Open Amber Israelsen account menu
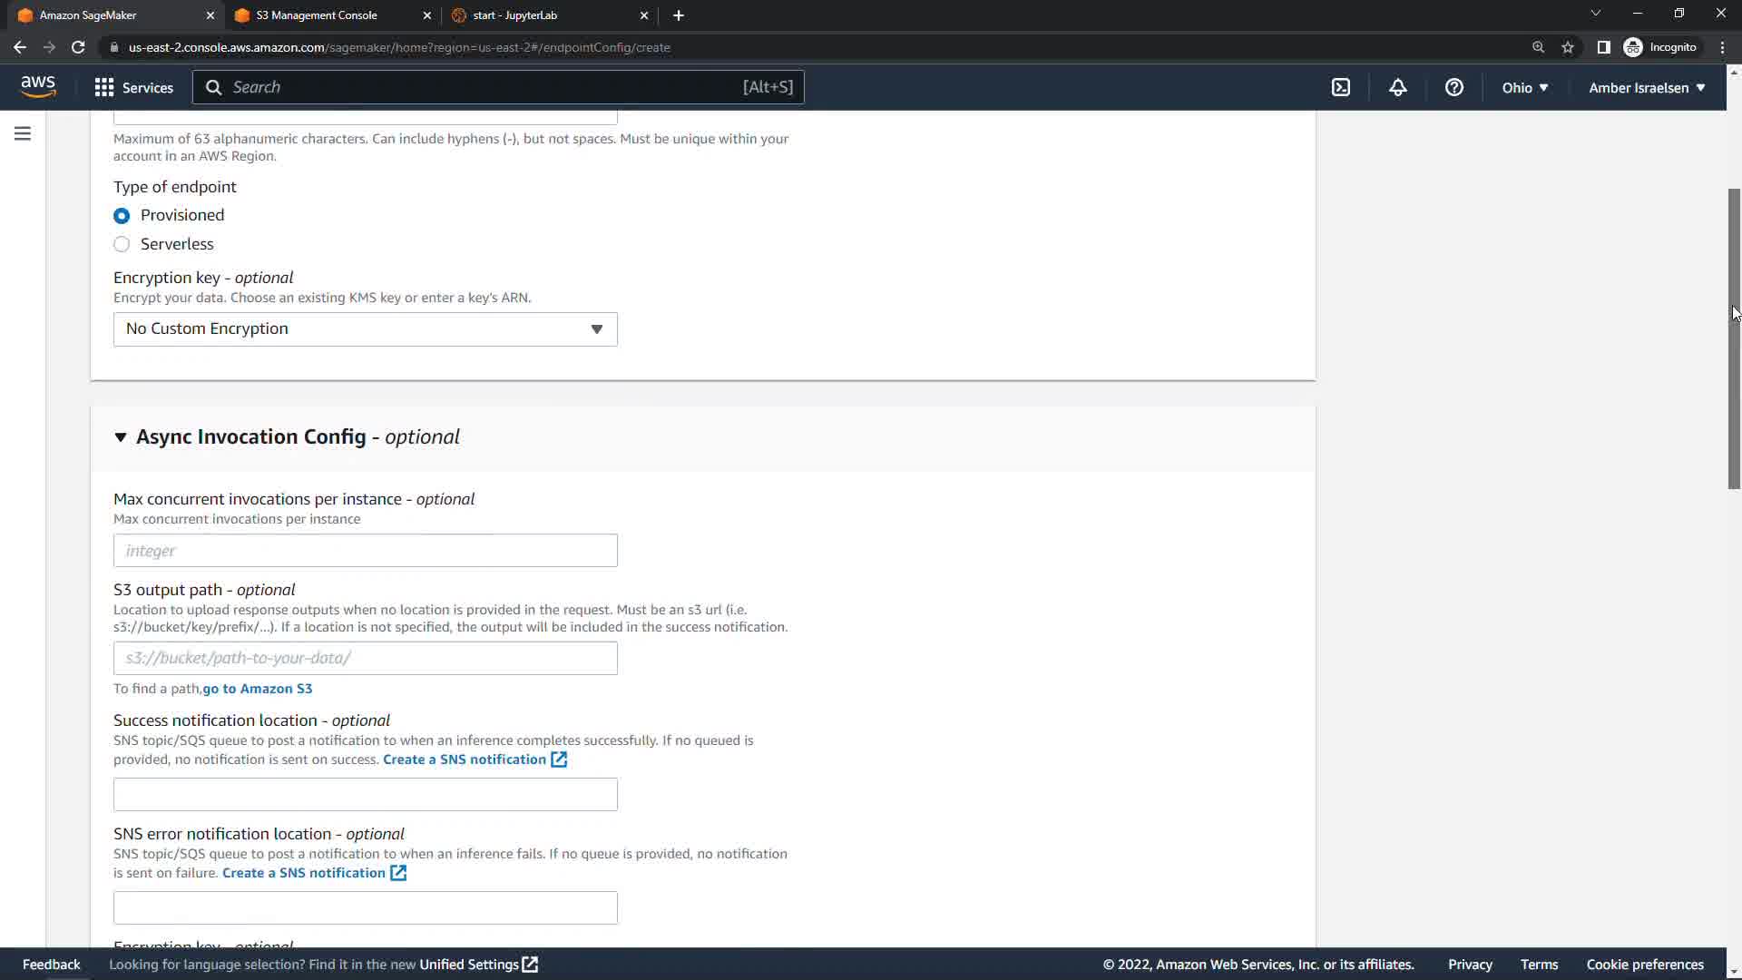 click(1646, 87)
